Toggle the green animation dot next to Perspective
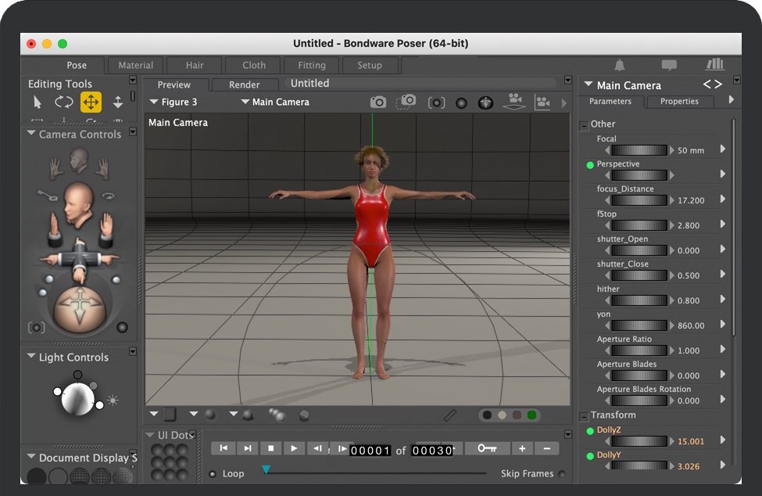 coord(590,165)
